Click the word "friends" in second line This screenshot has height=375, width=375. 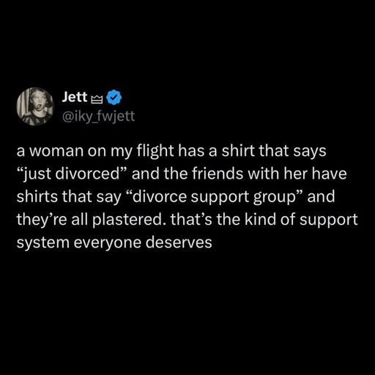tap(218, 174)
